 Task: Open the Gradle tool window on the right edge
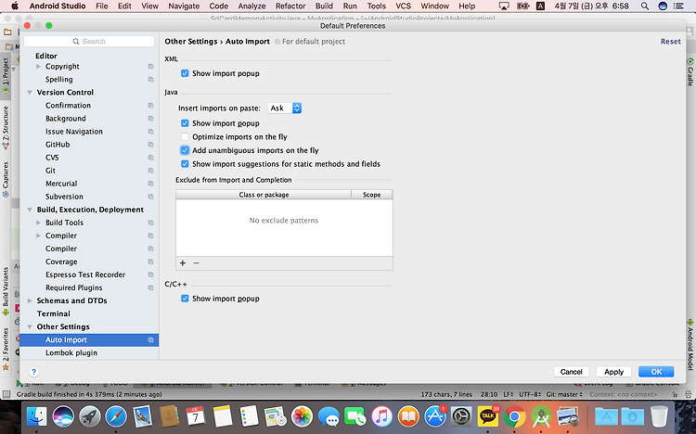(690, 72)
